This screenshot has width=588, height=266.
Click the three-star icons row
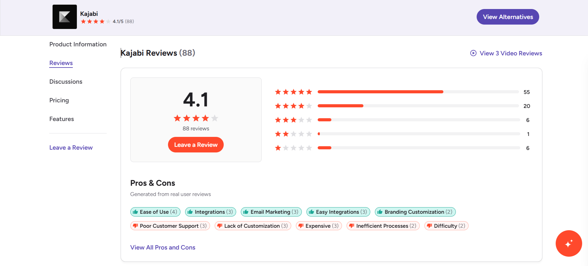point(293,120)
